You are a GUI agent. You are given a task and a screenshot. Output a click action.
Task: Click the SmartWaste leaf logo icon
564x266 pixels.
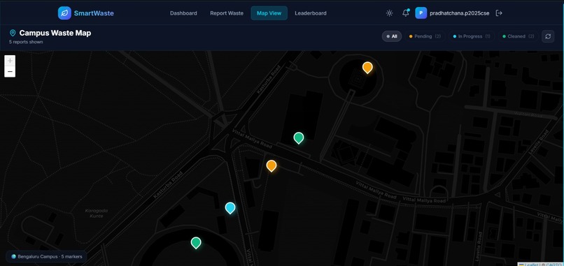(64, 13)
